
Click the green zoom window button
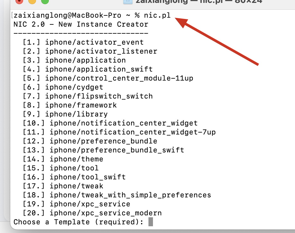(x=45, y=1)
